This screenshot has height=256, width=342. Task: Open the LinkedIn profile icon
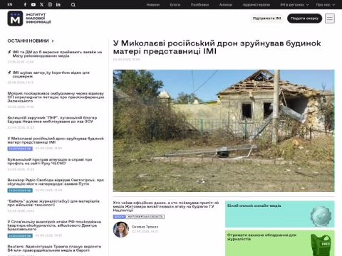tap(58, 4)
